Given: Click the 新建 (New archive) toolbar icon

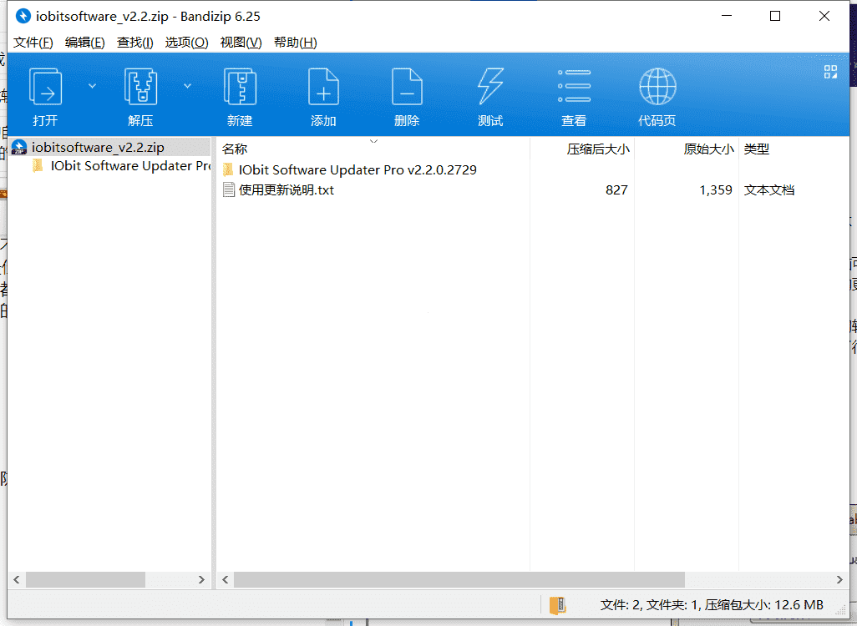Looking at the screenshot, I should click(240, 86).
